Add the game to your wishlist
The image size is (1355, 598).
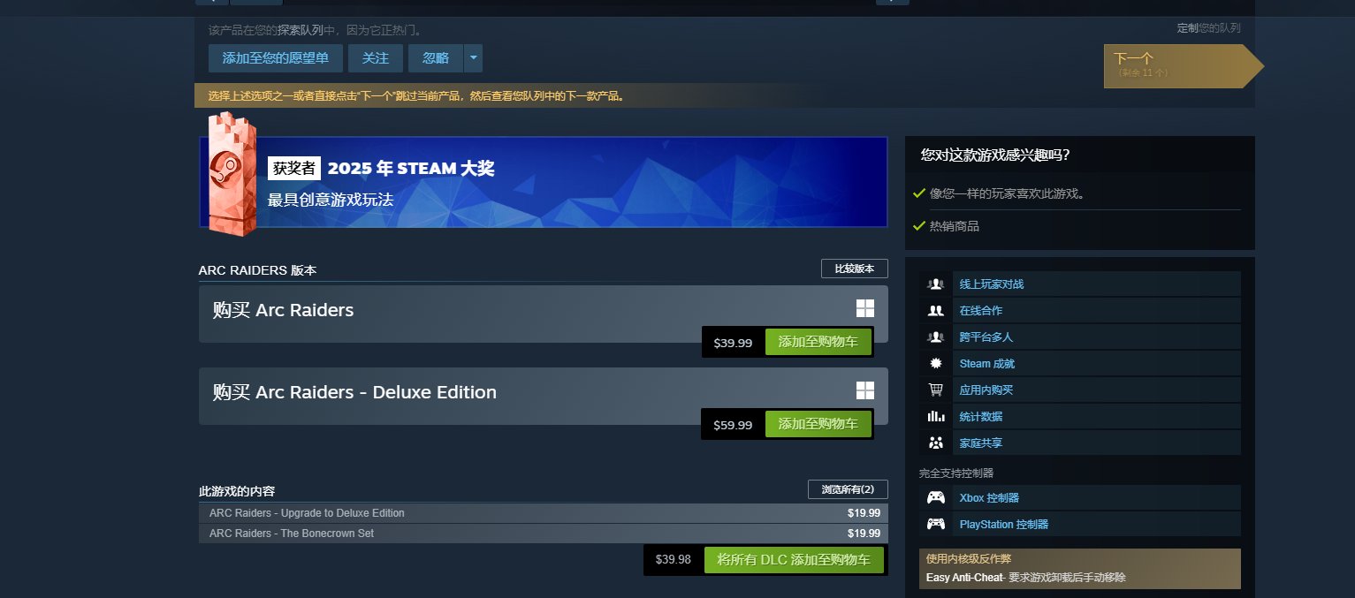point(276,58)
